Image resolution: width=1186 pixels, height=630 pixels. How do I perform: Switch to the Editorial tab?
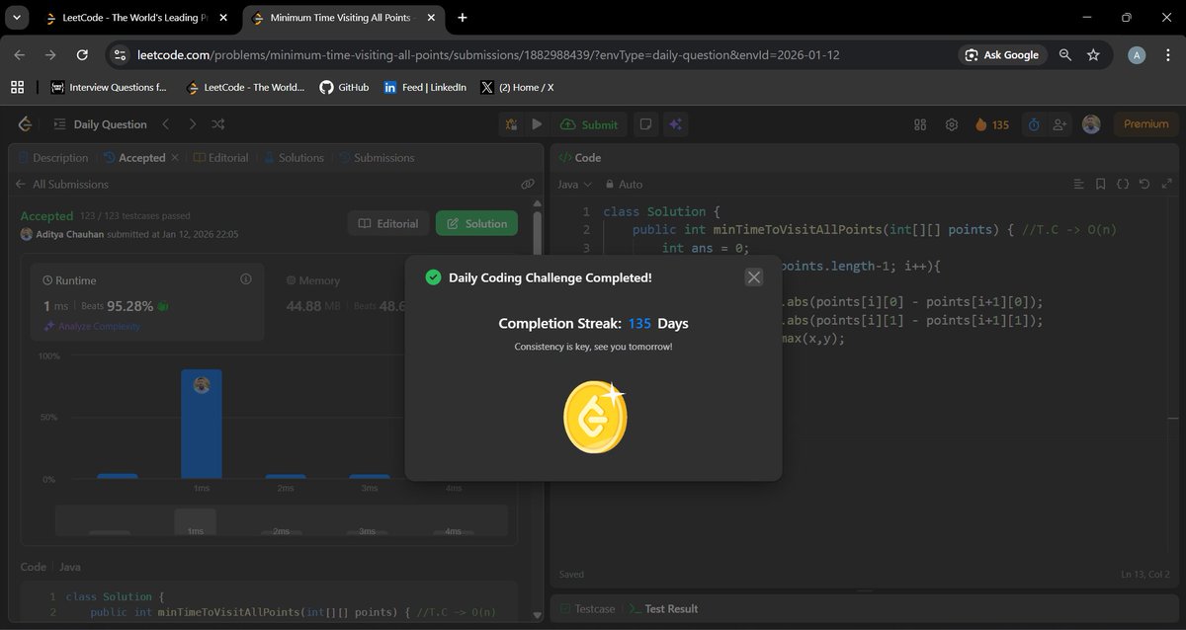tap(221, 158)
